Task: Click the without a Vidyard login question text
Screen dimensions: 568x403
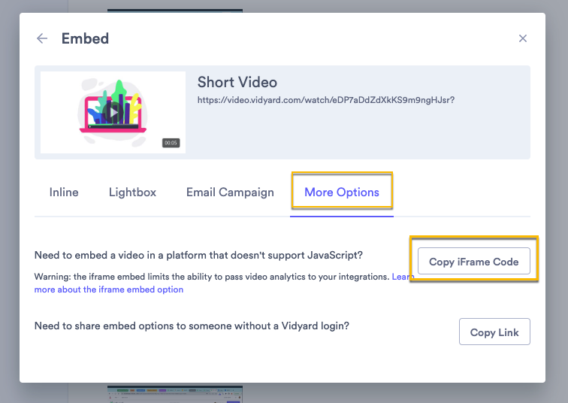Action: 192,326
